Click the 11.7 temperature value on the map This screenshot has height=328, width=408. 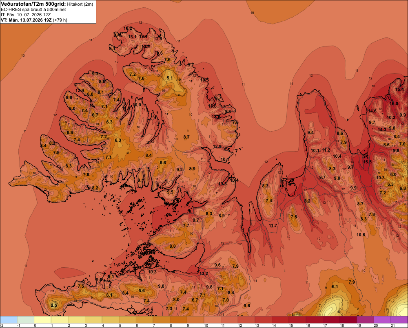coord(273,225)
